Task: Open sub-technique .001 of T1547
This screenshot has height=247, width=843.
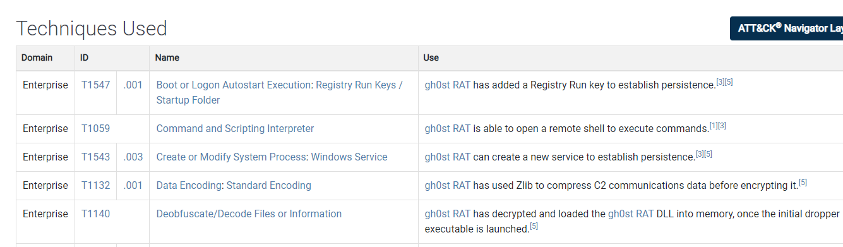Action: tap(133, 85)
